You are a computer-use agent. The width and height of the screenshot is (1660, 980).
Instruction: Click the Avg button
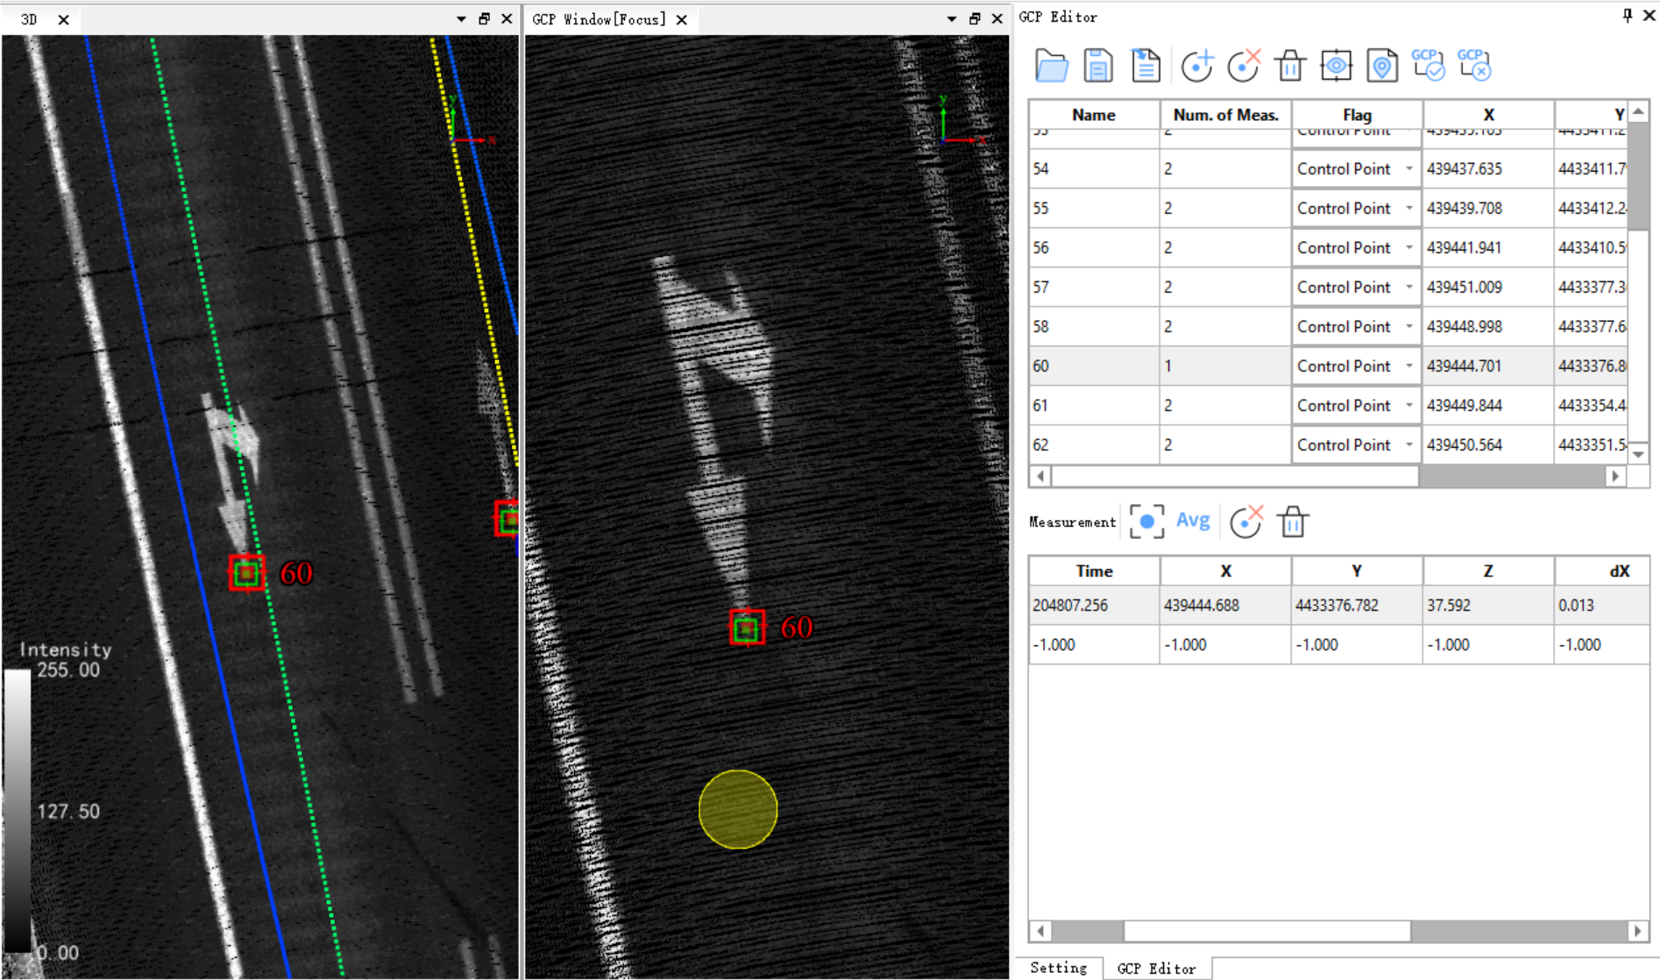tap(1193, 521)
